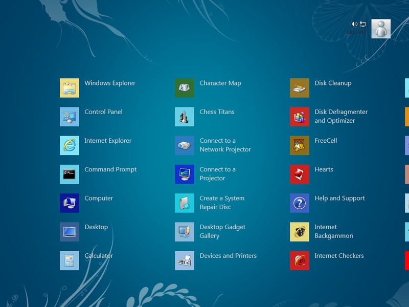Select "Connect to a Network Projector" label
409x307 pixels.
pyautogui.click(x=225, y=145)
